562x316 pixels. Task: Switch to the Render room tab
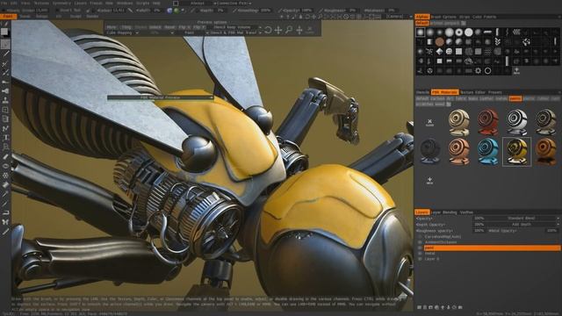click(92, 16)
